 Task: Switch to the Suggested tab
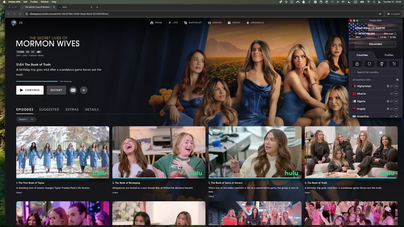coord(49,110)
